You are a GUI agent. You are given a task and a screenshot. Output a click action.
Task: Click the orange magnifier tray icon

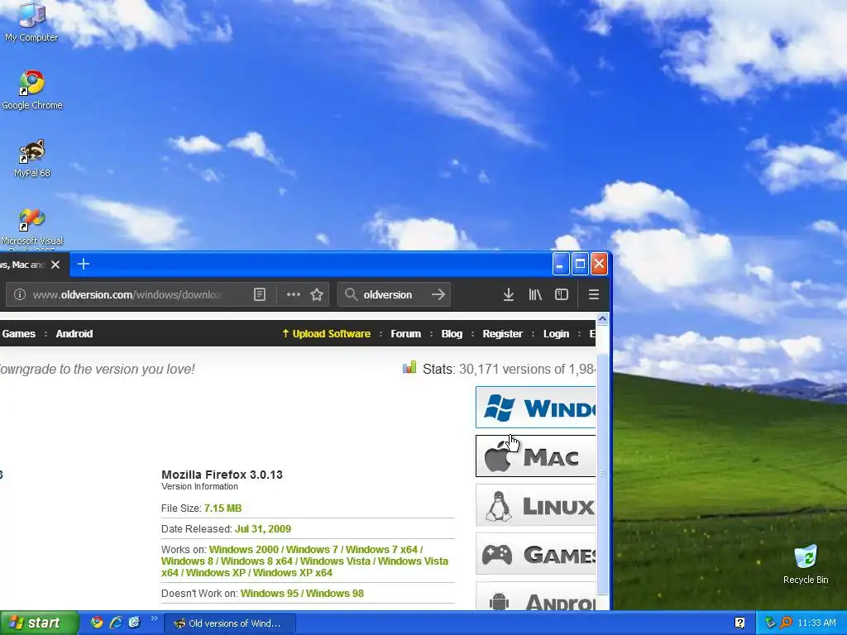(x=786, y=623)
